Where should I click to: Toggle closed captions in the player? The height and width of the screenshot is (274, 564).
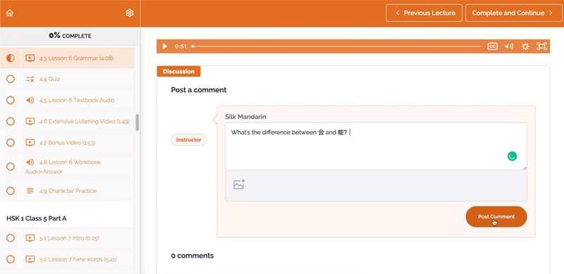492,46
